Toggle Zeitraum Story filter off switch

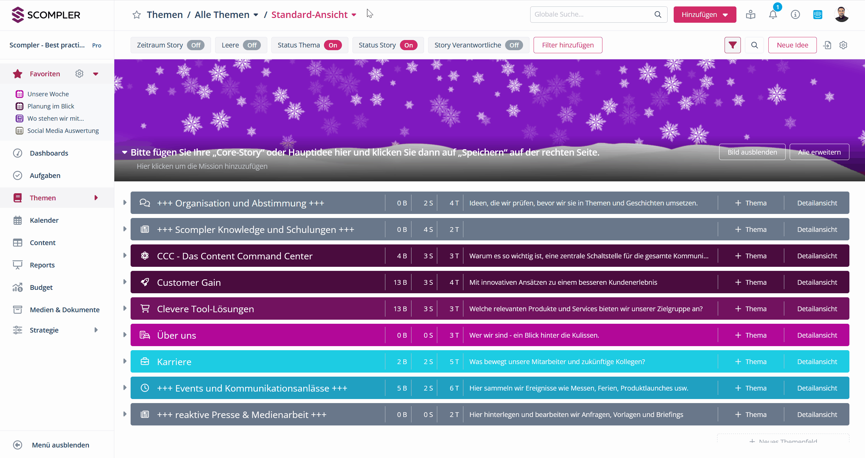click(196, 45)
